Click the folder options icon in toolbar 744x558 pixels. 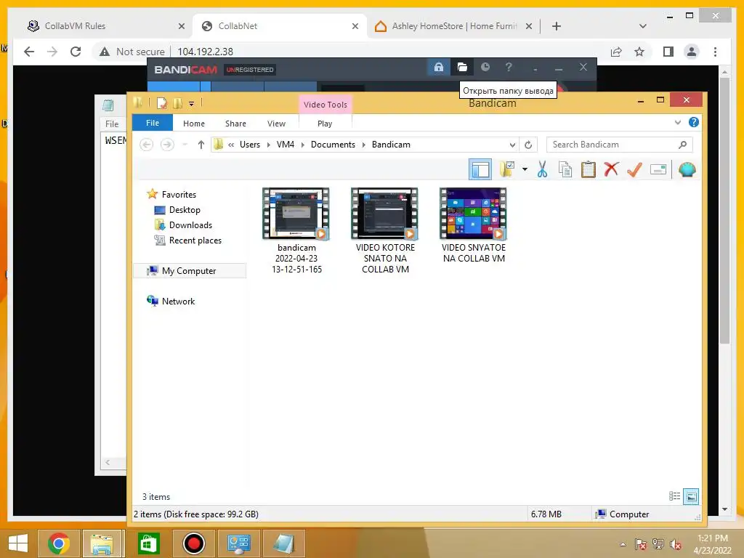click(x=507, y=169)
